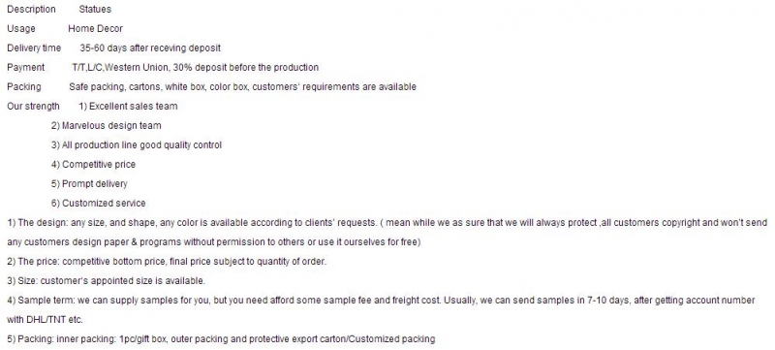Click '6) Customized service' item
The image size is (775, 350).
(99, 204)
